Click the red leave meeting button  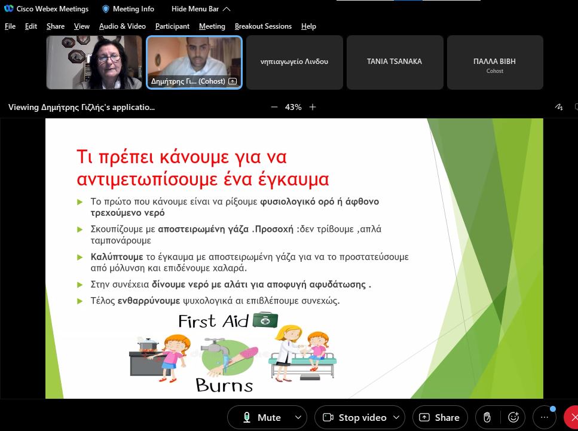point(573,417)
